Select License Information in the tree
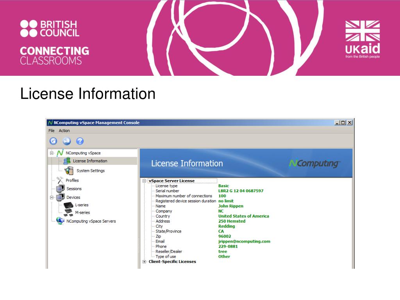Viewport: 400px width, 300px height. (x=90, y=161)
